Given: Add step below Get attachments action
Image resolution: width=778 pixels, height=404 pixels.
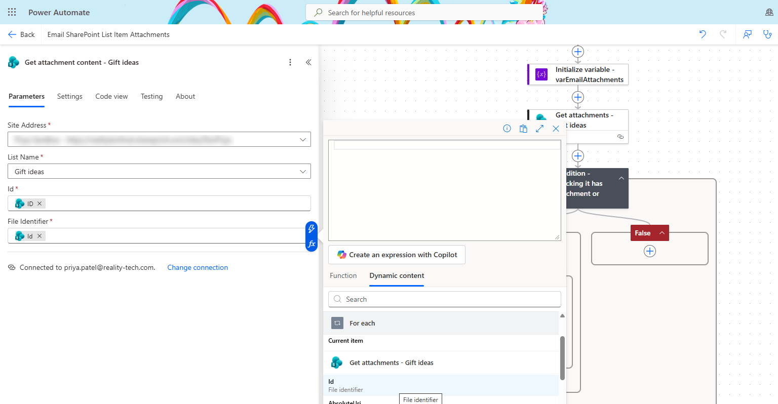Looking at the screenshot, I should (578, 156).
